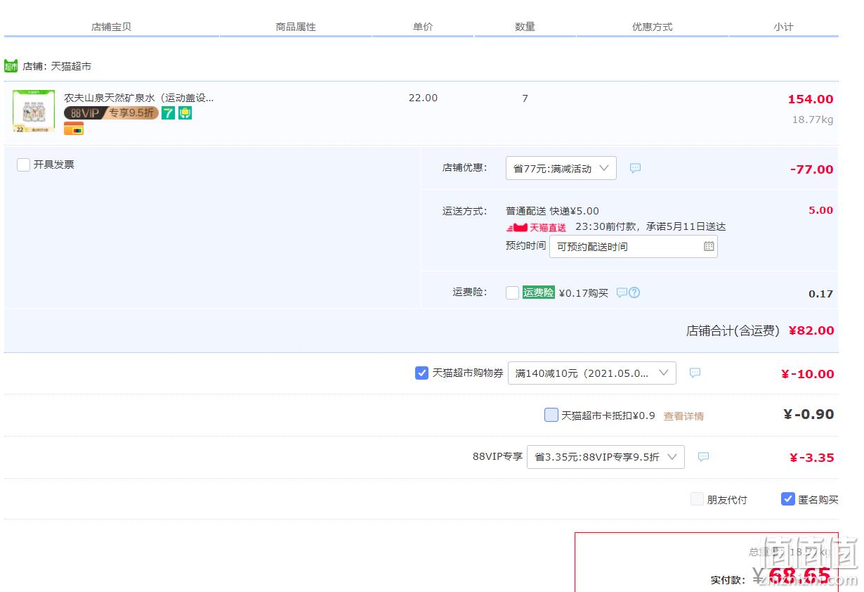
Task: Click the 数量 column header
Action: point(525,27)
